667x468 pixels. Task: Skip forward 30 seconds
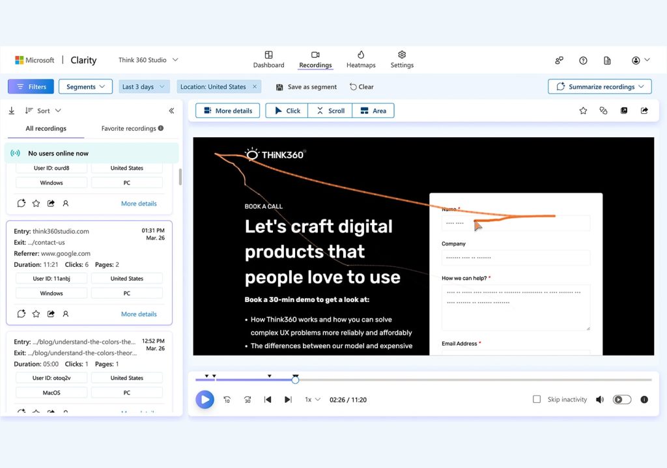coord(248,400)
